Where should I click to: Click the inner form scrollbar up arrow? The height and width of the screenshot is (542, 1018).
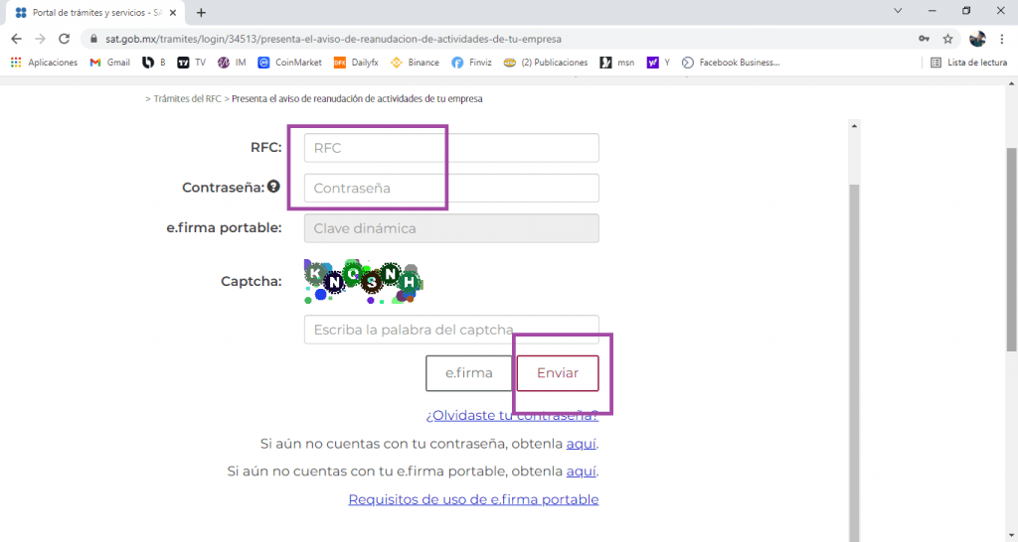click(854, 126)
